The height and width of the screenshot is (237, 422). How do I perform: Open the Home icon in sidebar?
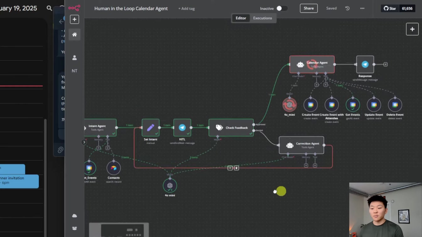click(74, 34)
